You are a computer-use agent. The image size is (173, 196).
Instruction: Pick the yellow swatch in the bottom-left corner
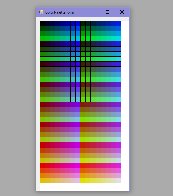point(42,180)
